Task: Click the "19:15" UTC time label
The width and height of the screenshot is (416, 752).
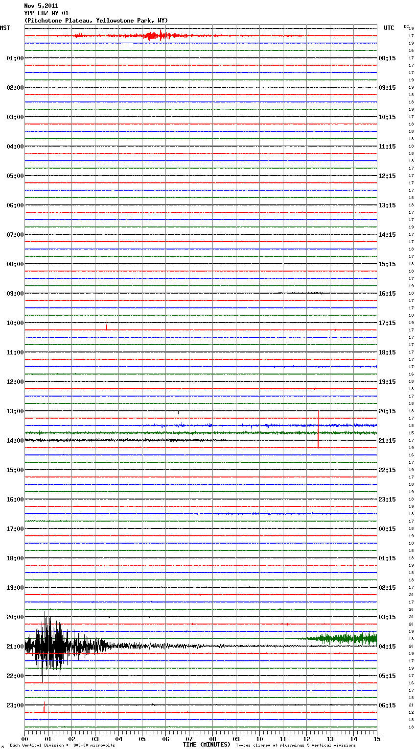Action: pyautogui.click(x=387, y=382)
